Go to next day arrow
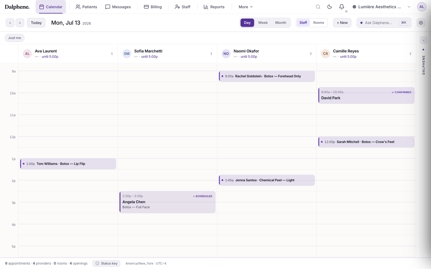Viewport: 431px width, 269px height. coord(20,23)
